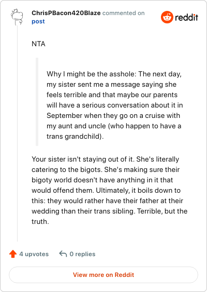Click the 0 replies label
Image resolution: width=207 pixels, height=292 pixels.
tap(82, 254)
